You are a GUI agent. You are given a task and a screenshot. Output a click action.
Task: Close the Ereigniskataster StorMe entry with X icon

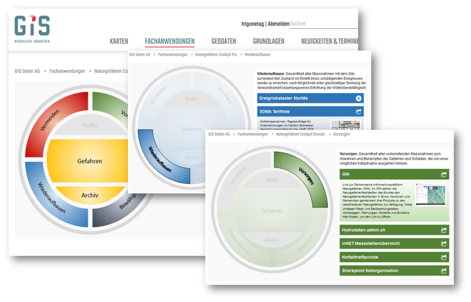[x=358, y=98]
